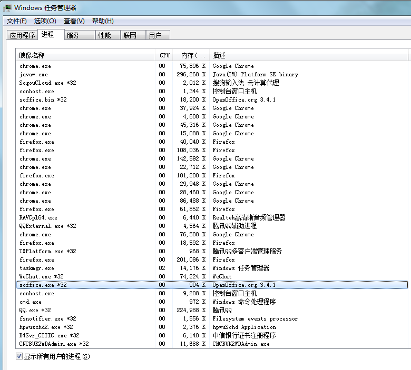Open the 查看(V) menu
The width and height of the screenshot is (411, 370).
[74, 21]
